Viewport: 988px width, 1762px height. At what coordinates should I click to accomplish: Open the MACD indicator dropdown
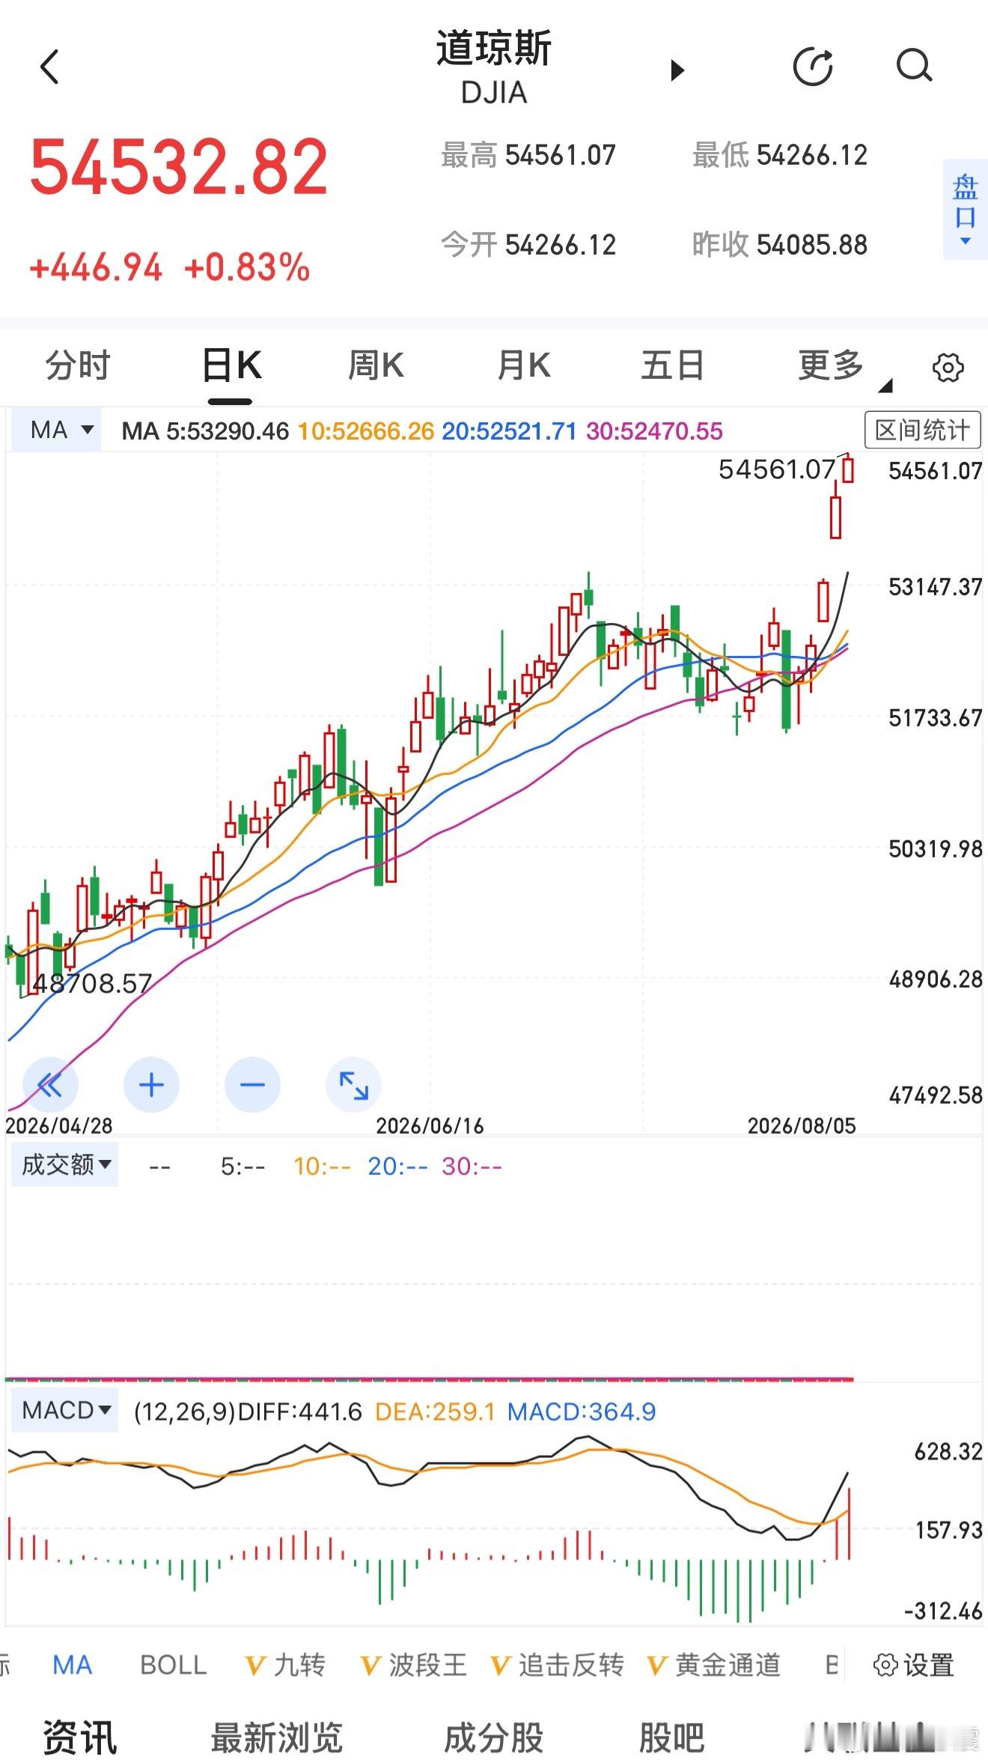tap(65, 1410)
